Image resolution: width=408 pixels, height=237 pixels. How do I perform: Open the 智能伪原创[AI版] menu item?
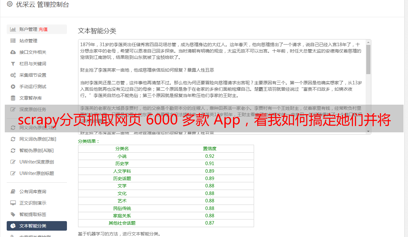[x=37, y=150]
